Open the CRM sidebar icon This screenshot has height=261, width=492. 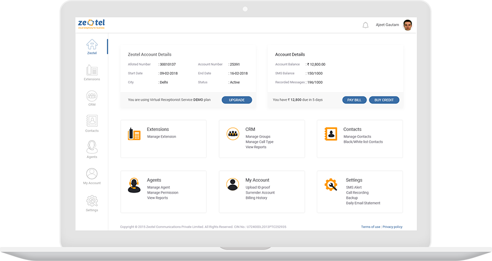92,96
